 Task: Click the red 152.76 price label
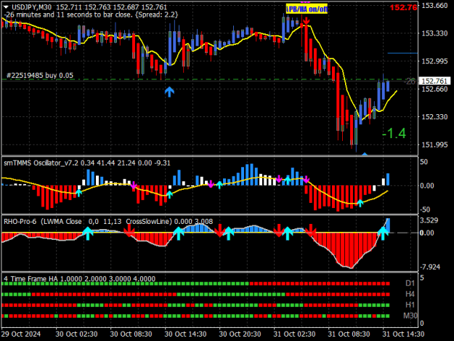(403, 7)
